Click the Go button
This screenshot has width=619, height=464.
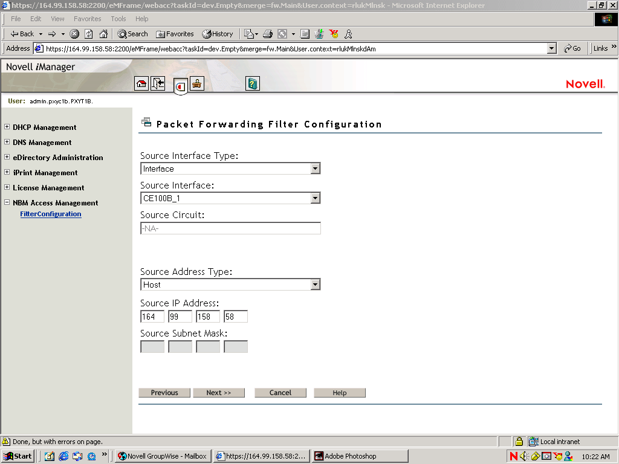point(572,48)
